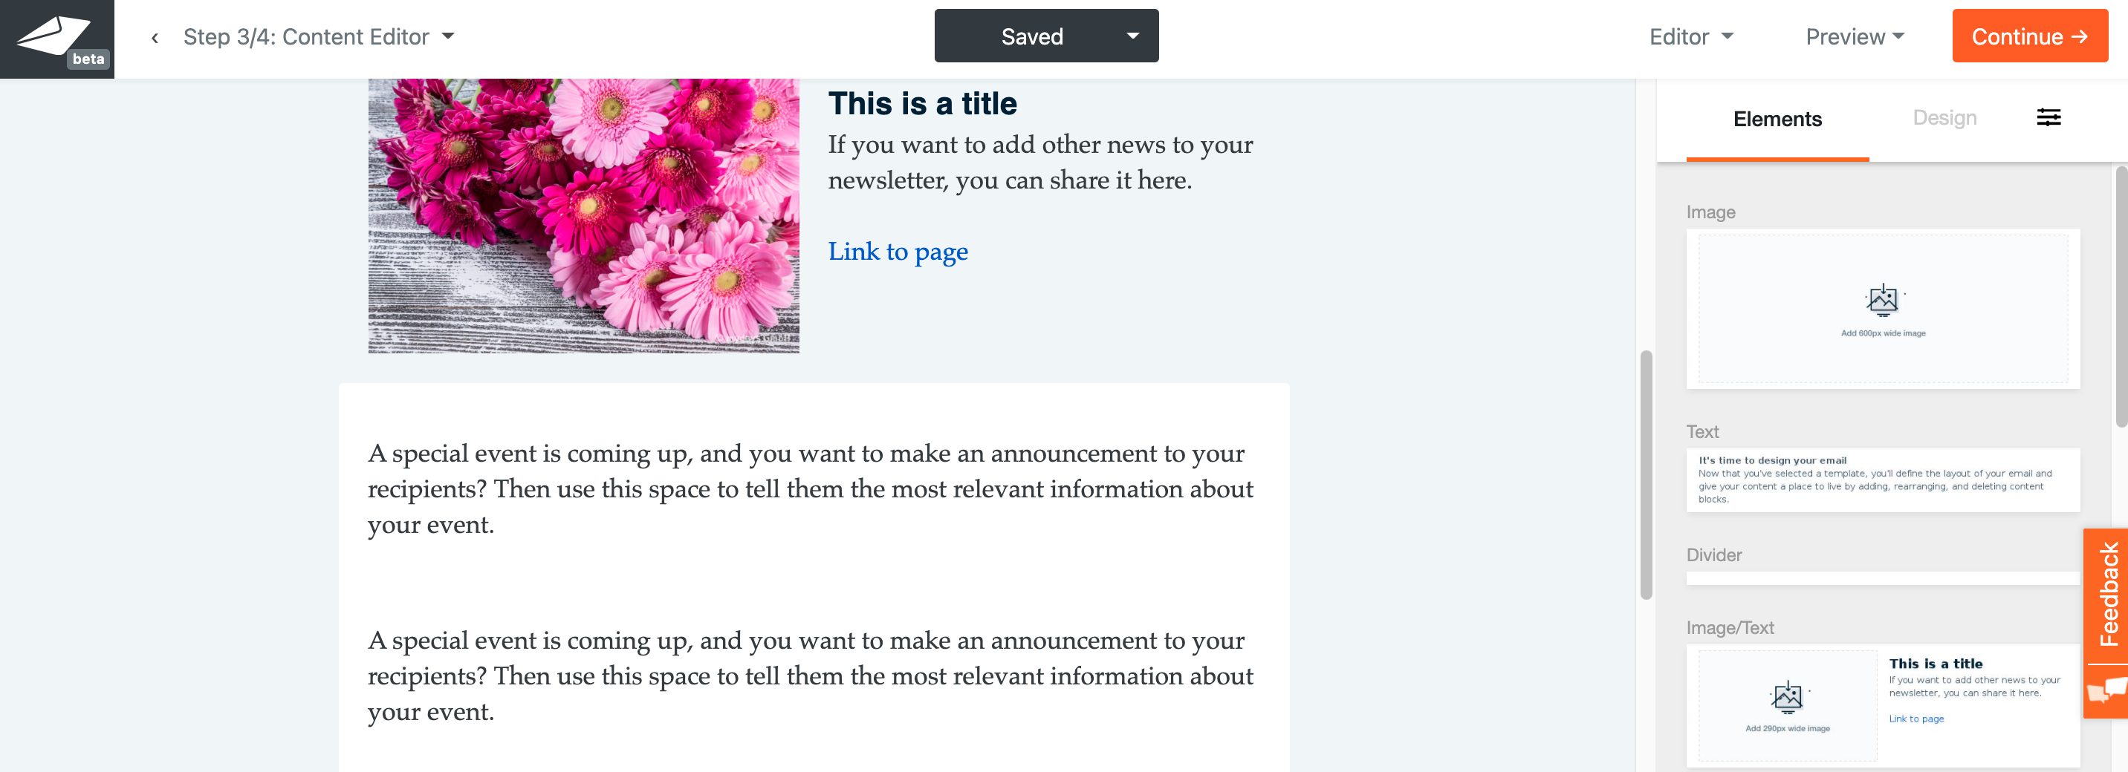Image resolution: width=2128 pixels, height=772 pixels.
Task: Select the Text element block
Action: (1882, 480)
